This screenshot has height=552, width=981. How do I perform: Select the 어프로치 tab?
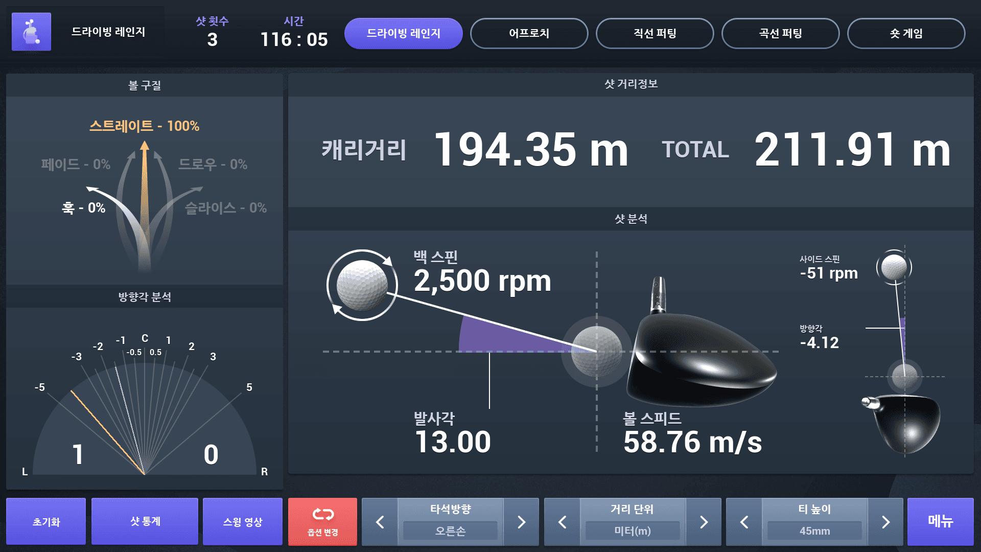529,33
